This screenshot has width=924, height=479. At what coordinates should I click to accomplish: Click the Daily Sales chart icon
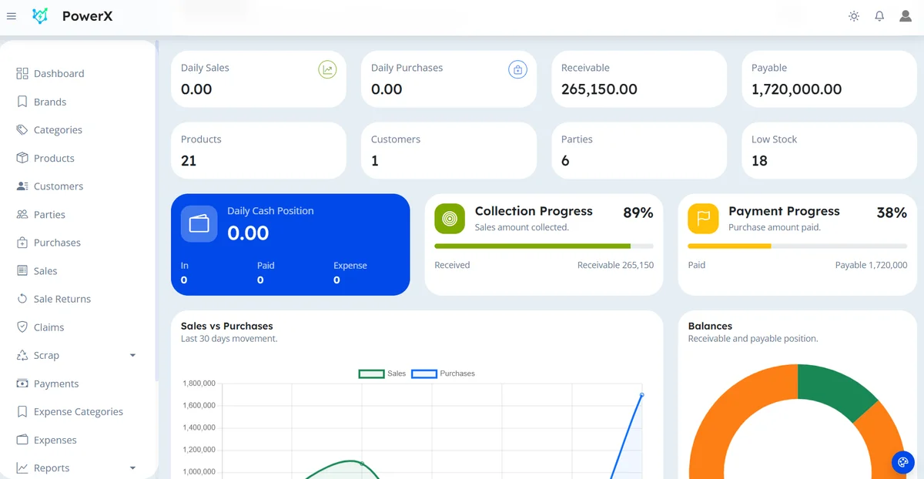[x=327, y=70]
